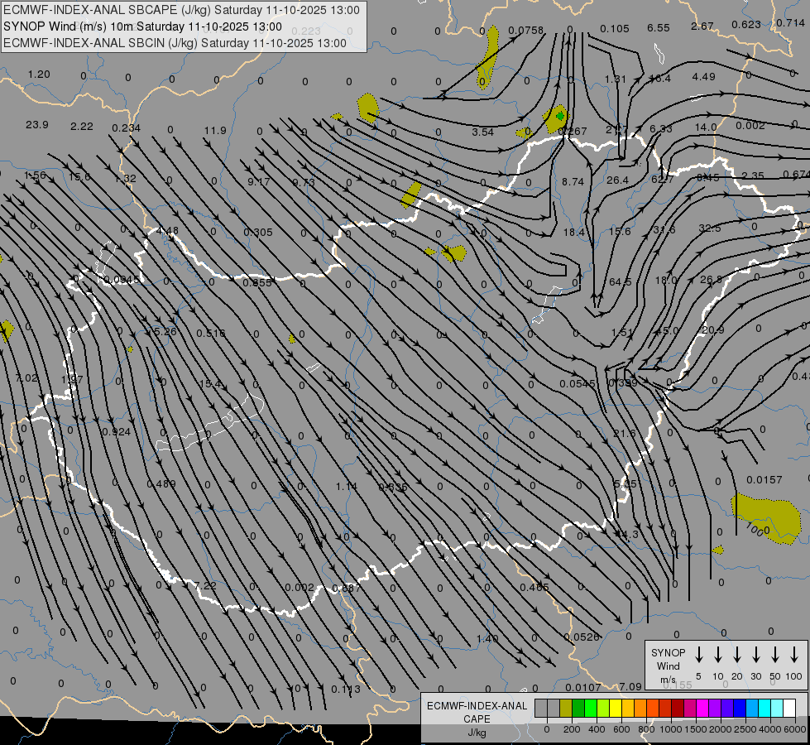Screen dimensions: 810x745
Task: Click the map value 23.9
Action: click(36, 125)
